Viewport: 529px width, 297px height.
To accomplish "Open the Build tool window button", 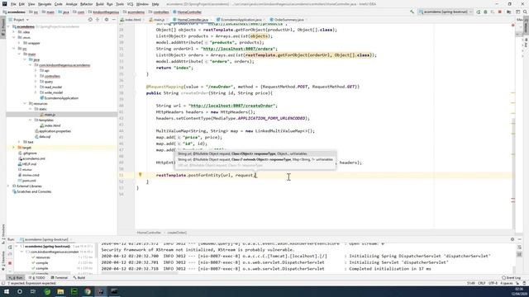I will [x=79, y=278].
